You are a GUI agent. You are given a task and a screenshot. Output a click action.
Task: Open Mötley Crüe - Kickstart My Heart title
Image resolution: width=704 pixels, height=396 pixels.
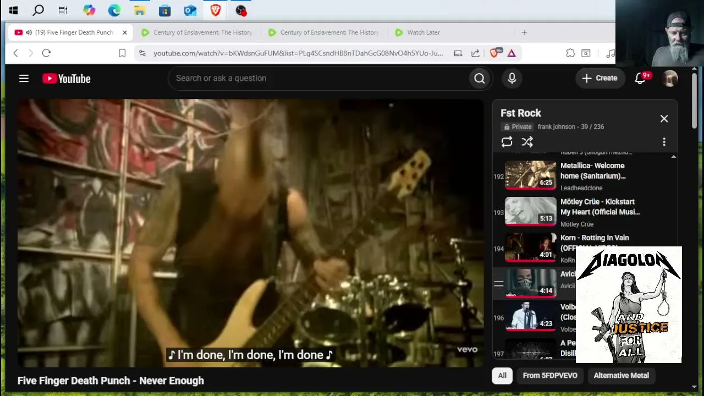point(600,207)
